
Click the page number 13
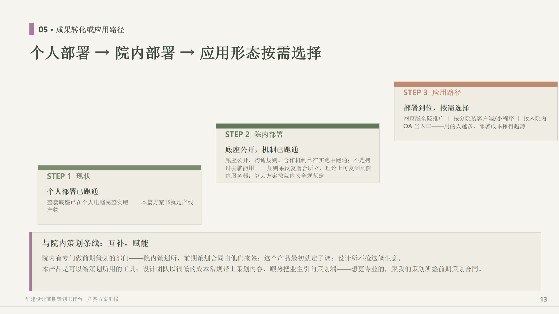pyautogui.click(x=543, y=299)
